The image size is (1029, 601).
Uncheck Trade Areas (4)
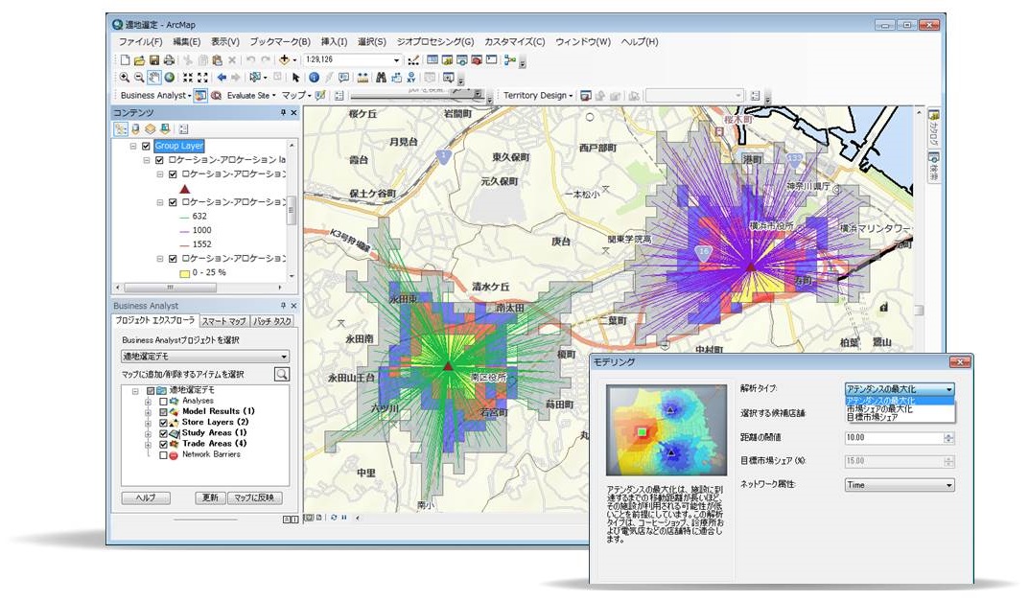pyautogui.click(x=163, y=444)
